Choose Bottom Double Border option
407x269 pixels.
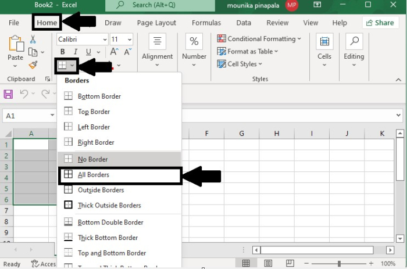(119, 223)
